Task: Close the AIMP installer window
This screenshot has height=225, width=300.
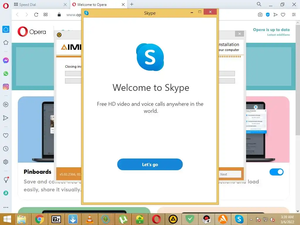Action: pos(239,34)
